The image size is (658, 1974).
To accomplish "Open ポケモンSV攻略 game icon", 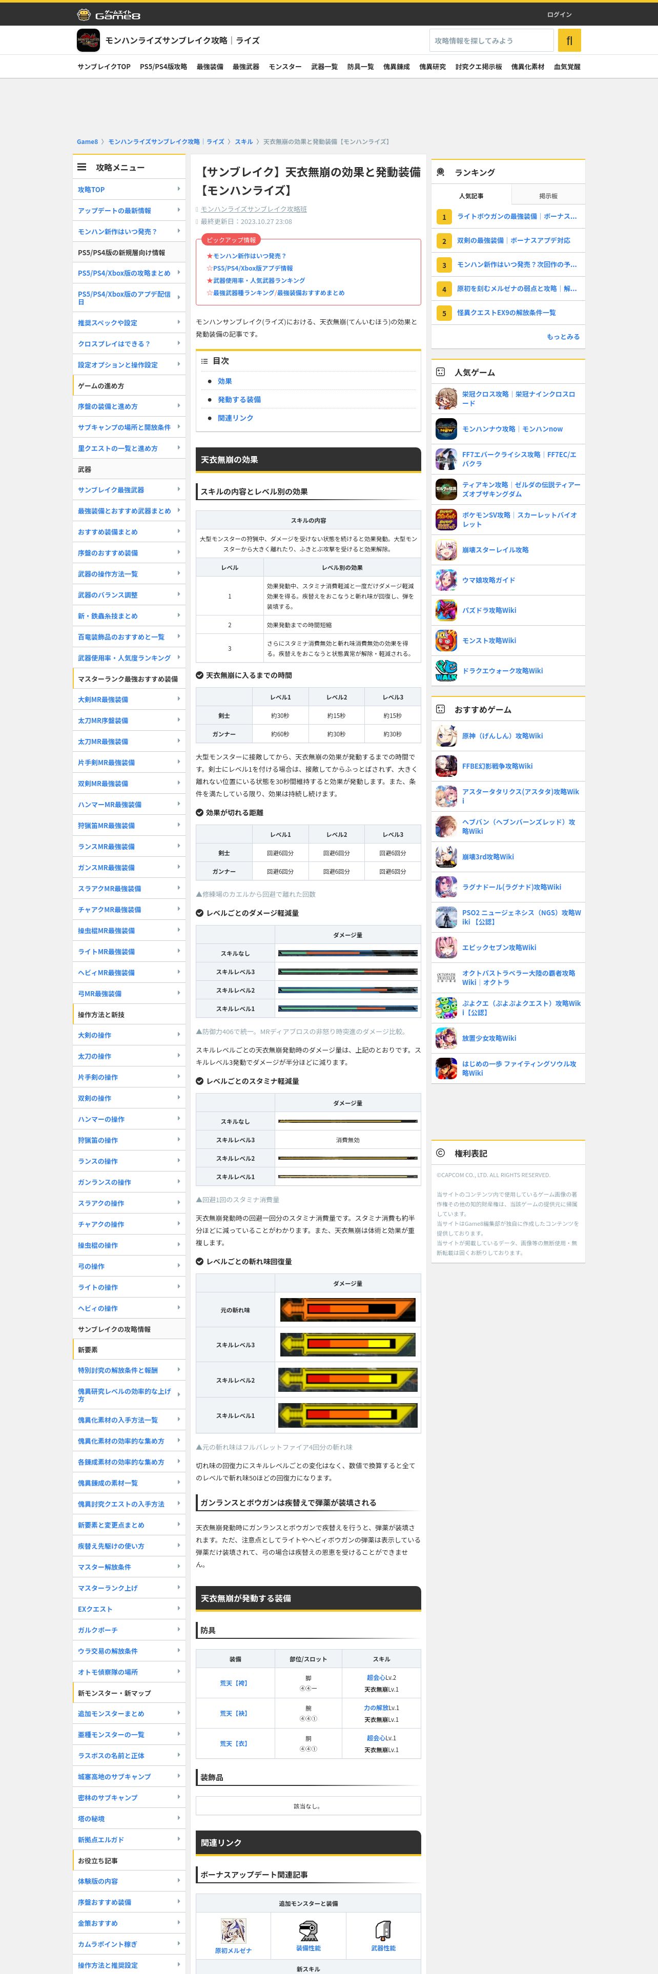I will click(446, 520).
